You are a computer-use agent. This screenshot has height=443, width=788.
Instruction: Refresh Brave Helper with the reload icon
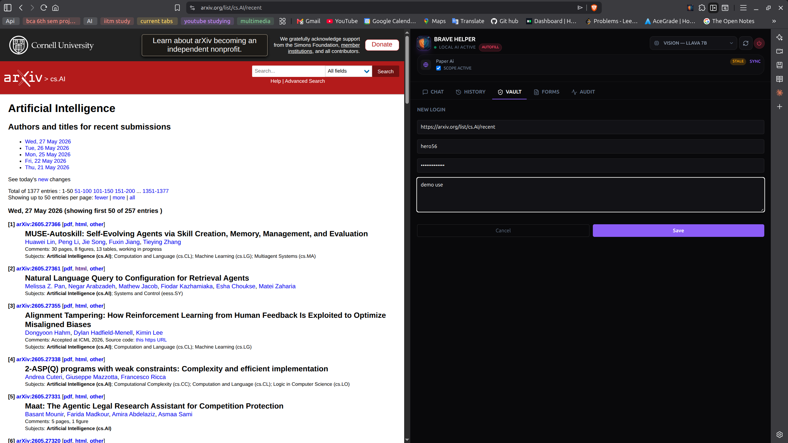[746, 43]
